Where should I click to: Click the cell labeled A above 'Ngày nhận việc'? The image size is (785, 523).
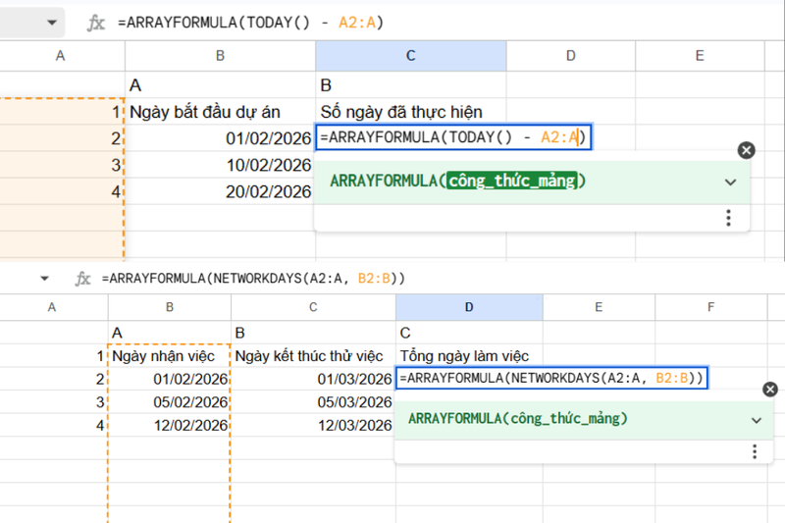[x=170, y=333]
